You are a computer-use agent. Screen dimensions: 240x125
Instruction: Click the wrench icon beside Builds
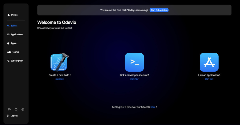pyautogui.click(x=8, y=26)
